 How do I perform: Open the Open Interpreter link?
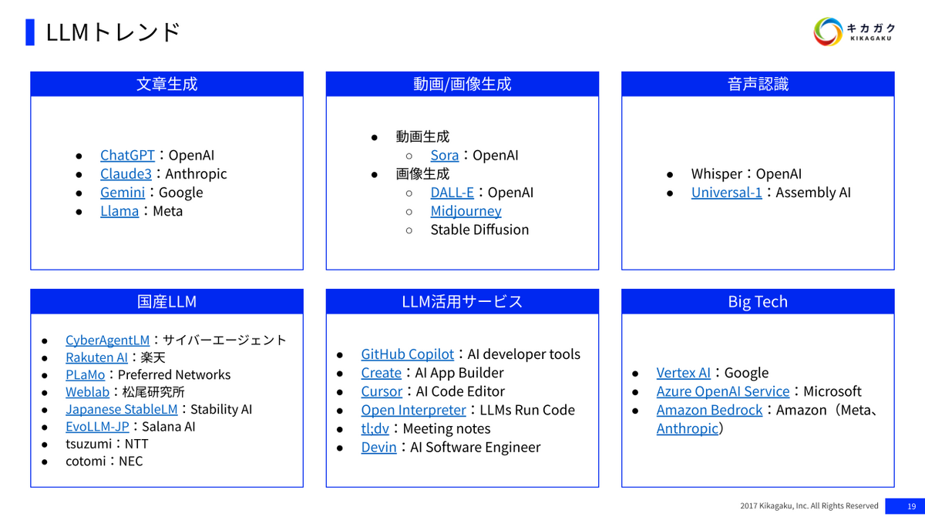coord(413,409)
